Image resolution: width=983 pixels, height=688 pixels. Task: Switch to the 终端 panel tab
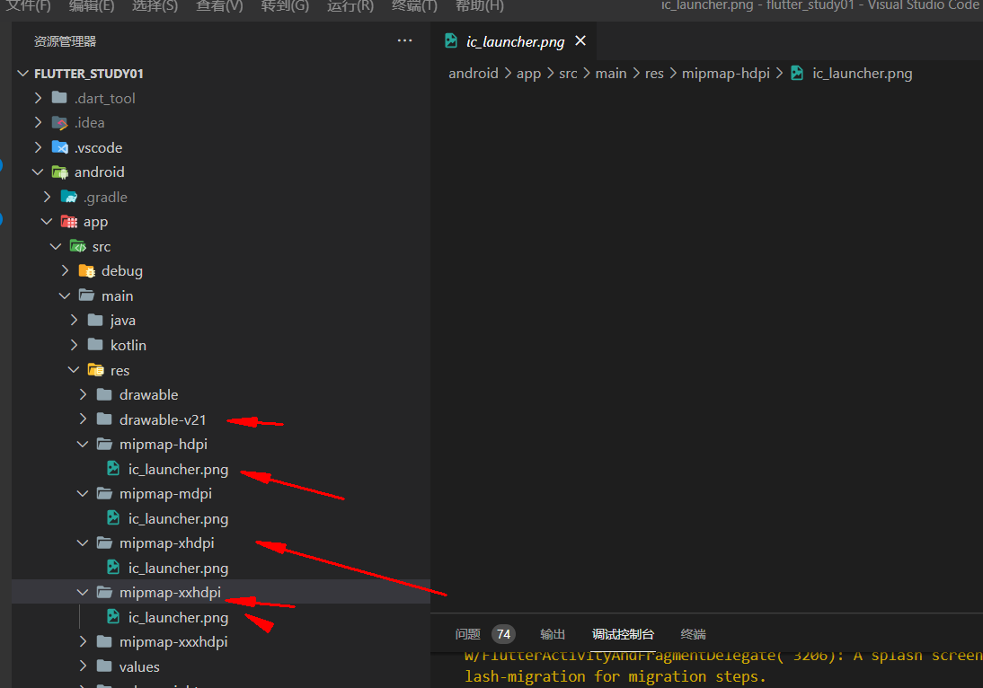pyautogui.click(x=693, y=634)
